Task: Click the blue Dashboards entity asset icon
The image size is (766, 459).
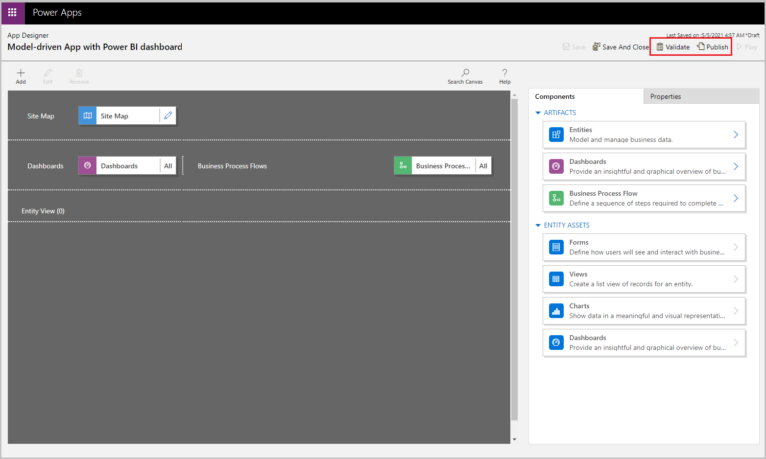Action: point(556,343)
